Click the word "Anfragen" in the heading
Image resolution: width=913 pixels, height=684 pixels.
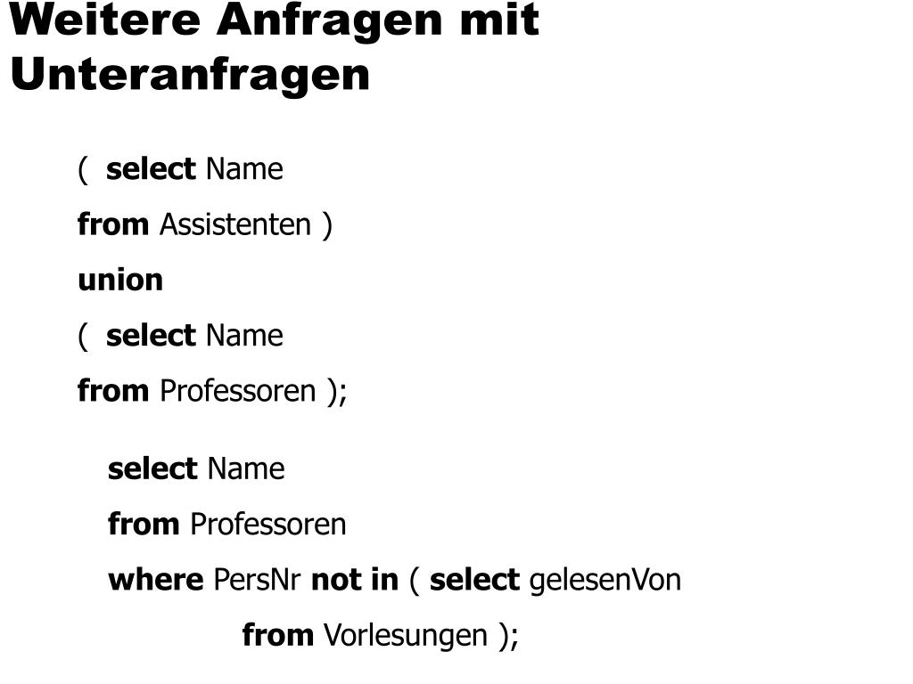330,24
